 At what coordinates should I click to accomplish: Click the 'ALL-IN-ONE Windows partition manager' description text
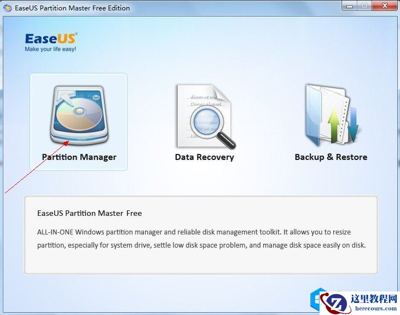pos(201,239)
